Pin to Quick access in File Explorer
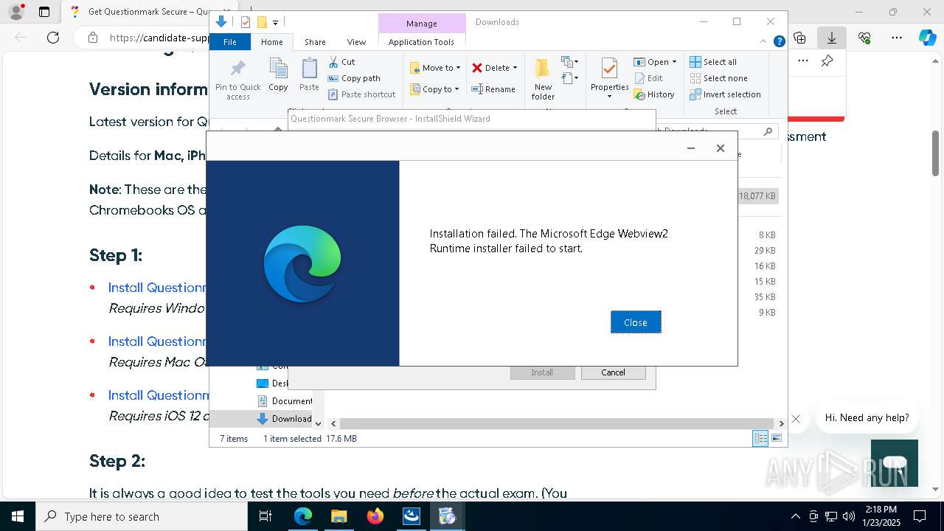The width and height of the screenshot is (944, 531). (237, 80)
